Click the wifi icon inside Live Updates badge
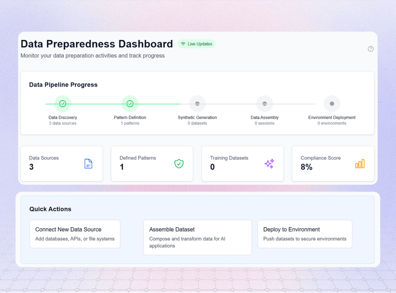The image size is (396, 293). [x=184, y=44]
